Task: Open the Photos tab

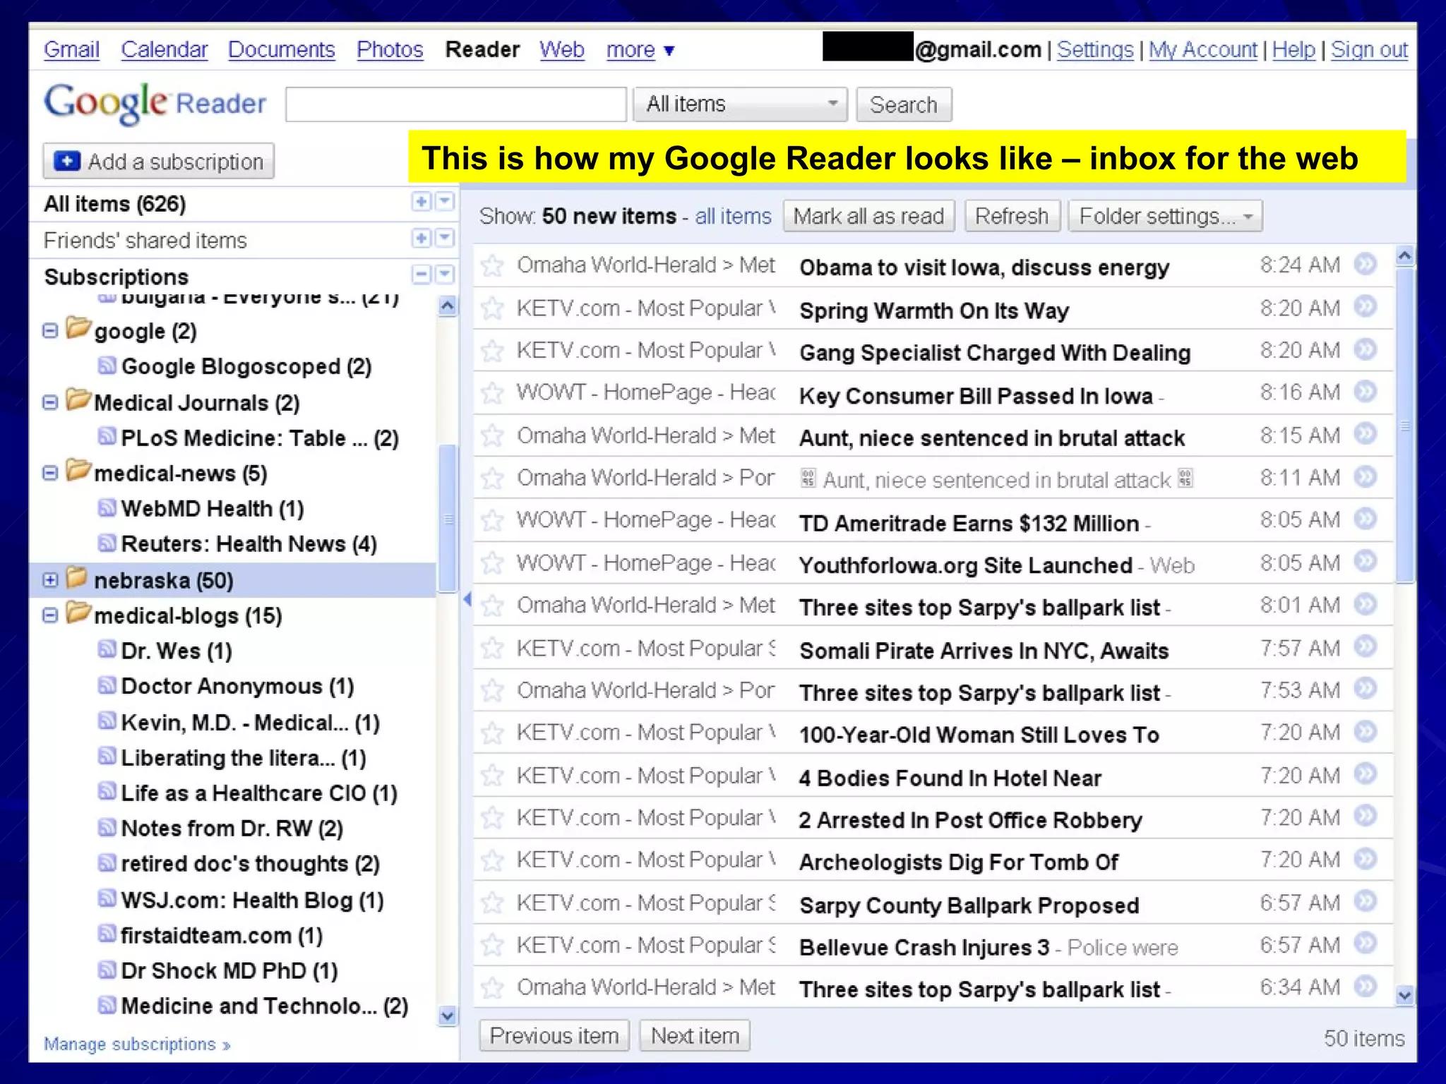Action: pos(390,50)
